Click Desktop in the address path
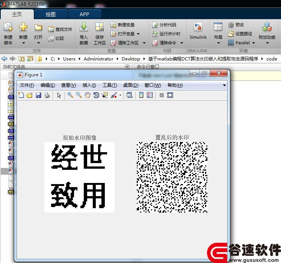The height and width of the screenshot is (263, 281). pyautogui.click(x=131, y=59)
